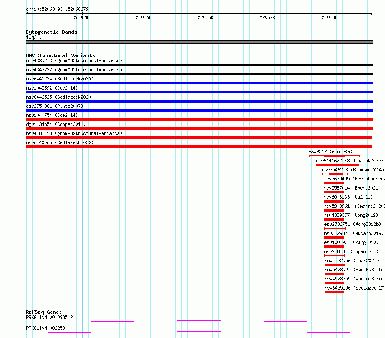Click the red bar under nsv1040754
Screen dimensions: 385x338
(x=199, y=119)
